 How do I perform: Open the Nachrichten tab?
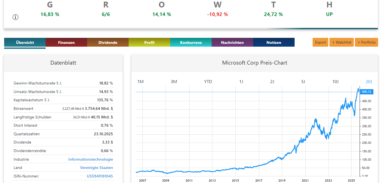pyautogui.click(x=232, y=43)
